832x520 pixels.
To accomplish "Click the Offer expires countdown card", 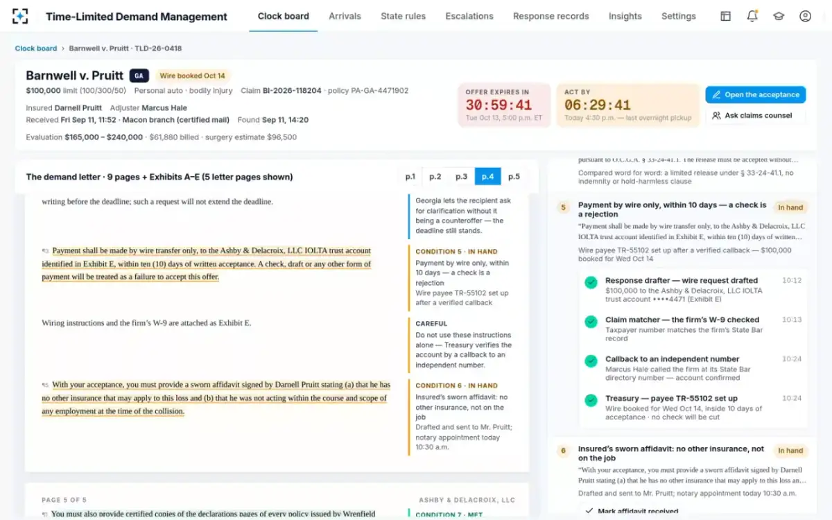I will point(504,105).
